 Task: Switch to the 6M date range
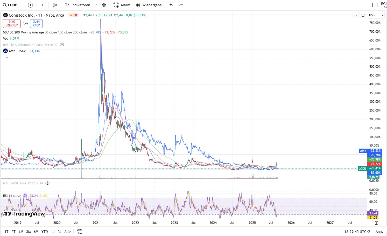[x=36, y=232]
